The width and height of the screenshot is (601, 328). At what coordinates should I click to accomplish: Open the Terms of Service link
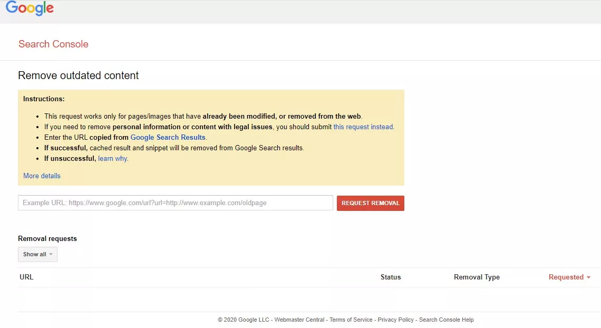351,320
